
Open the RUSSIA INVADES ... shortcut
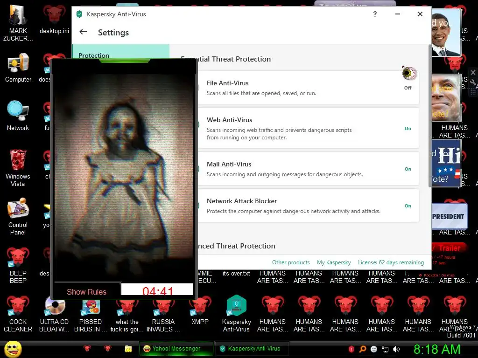click(163, 314)
